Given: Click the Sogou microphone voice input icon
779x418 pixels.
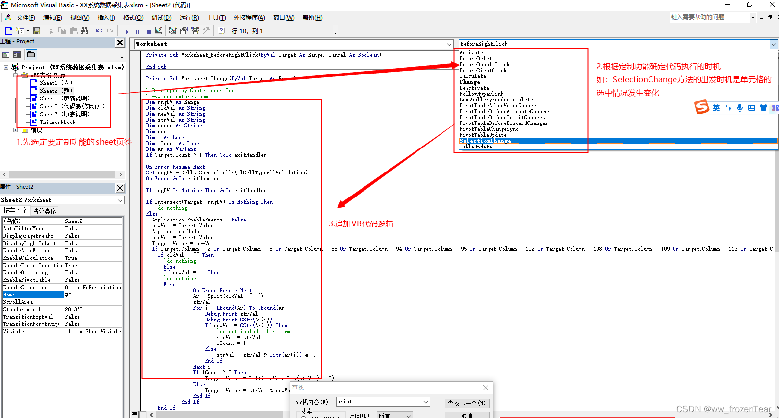Looking at the screenshot, I should [x=739, y=108].
